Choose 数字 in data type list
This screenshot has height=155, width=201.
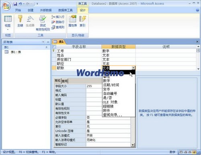coord(119,81)
